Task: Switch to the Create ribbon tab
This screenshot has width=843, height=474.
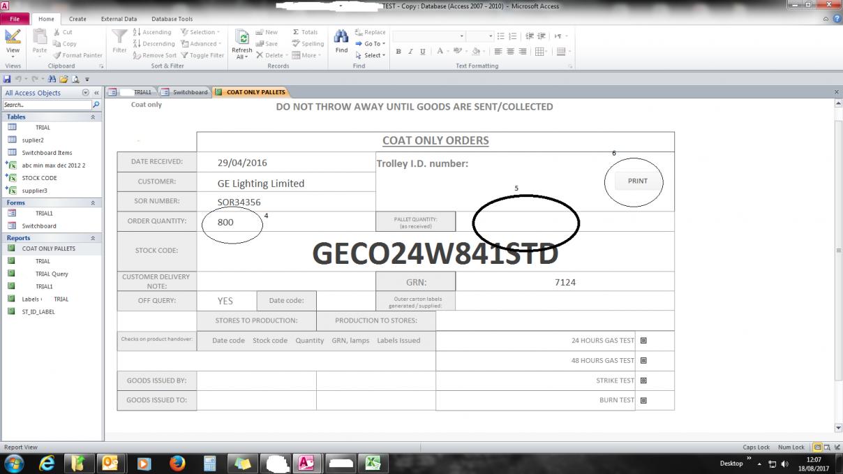Action: click(77, 19)
